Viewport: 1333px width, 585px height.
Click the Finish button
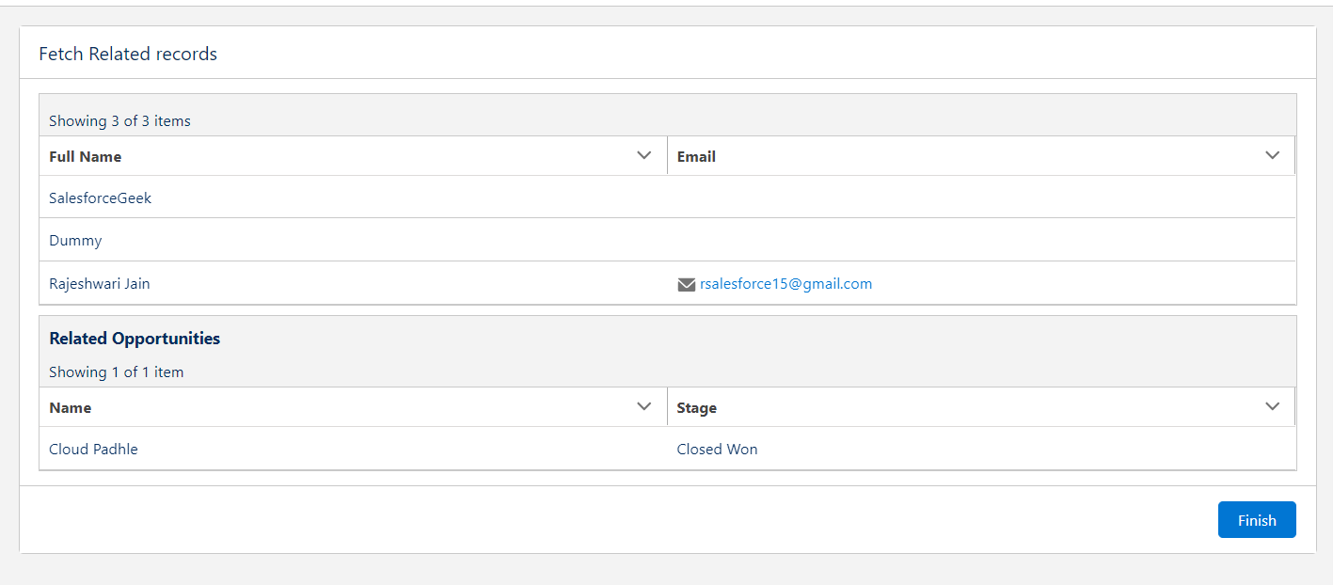(1257, 520)
